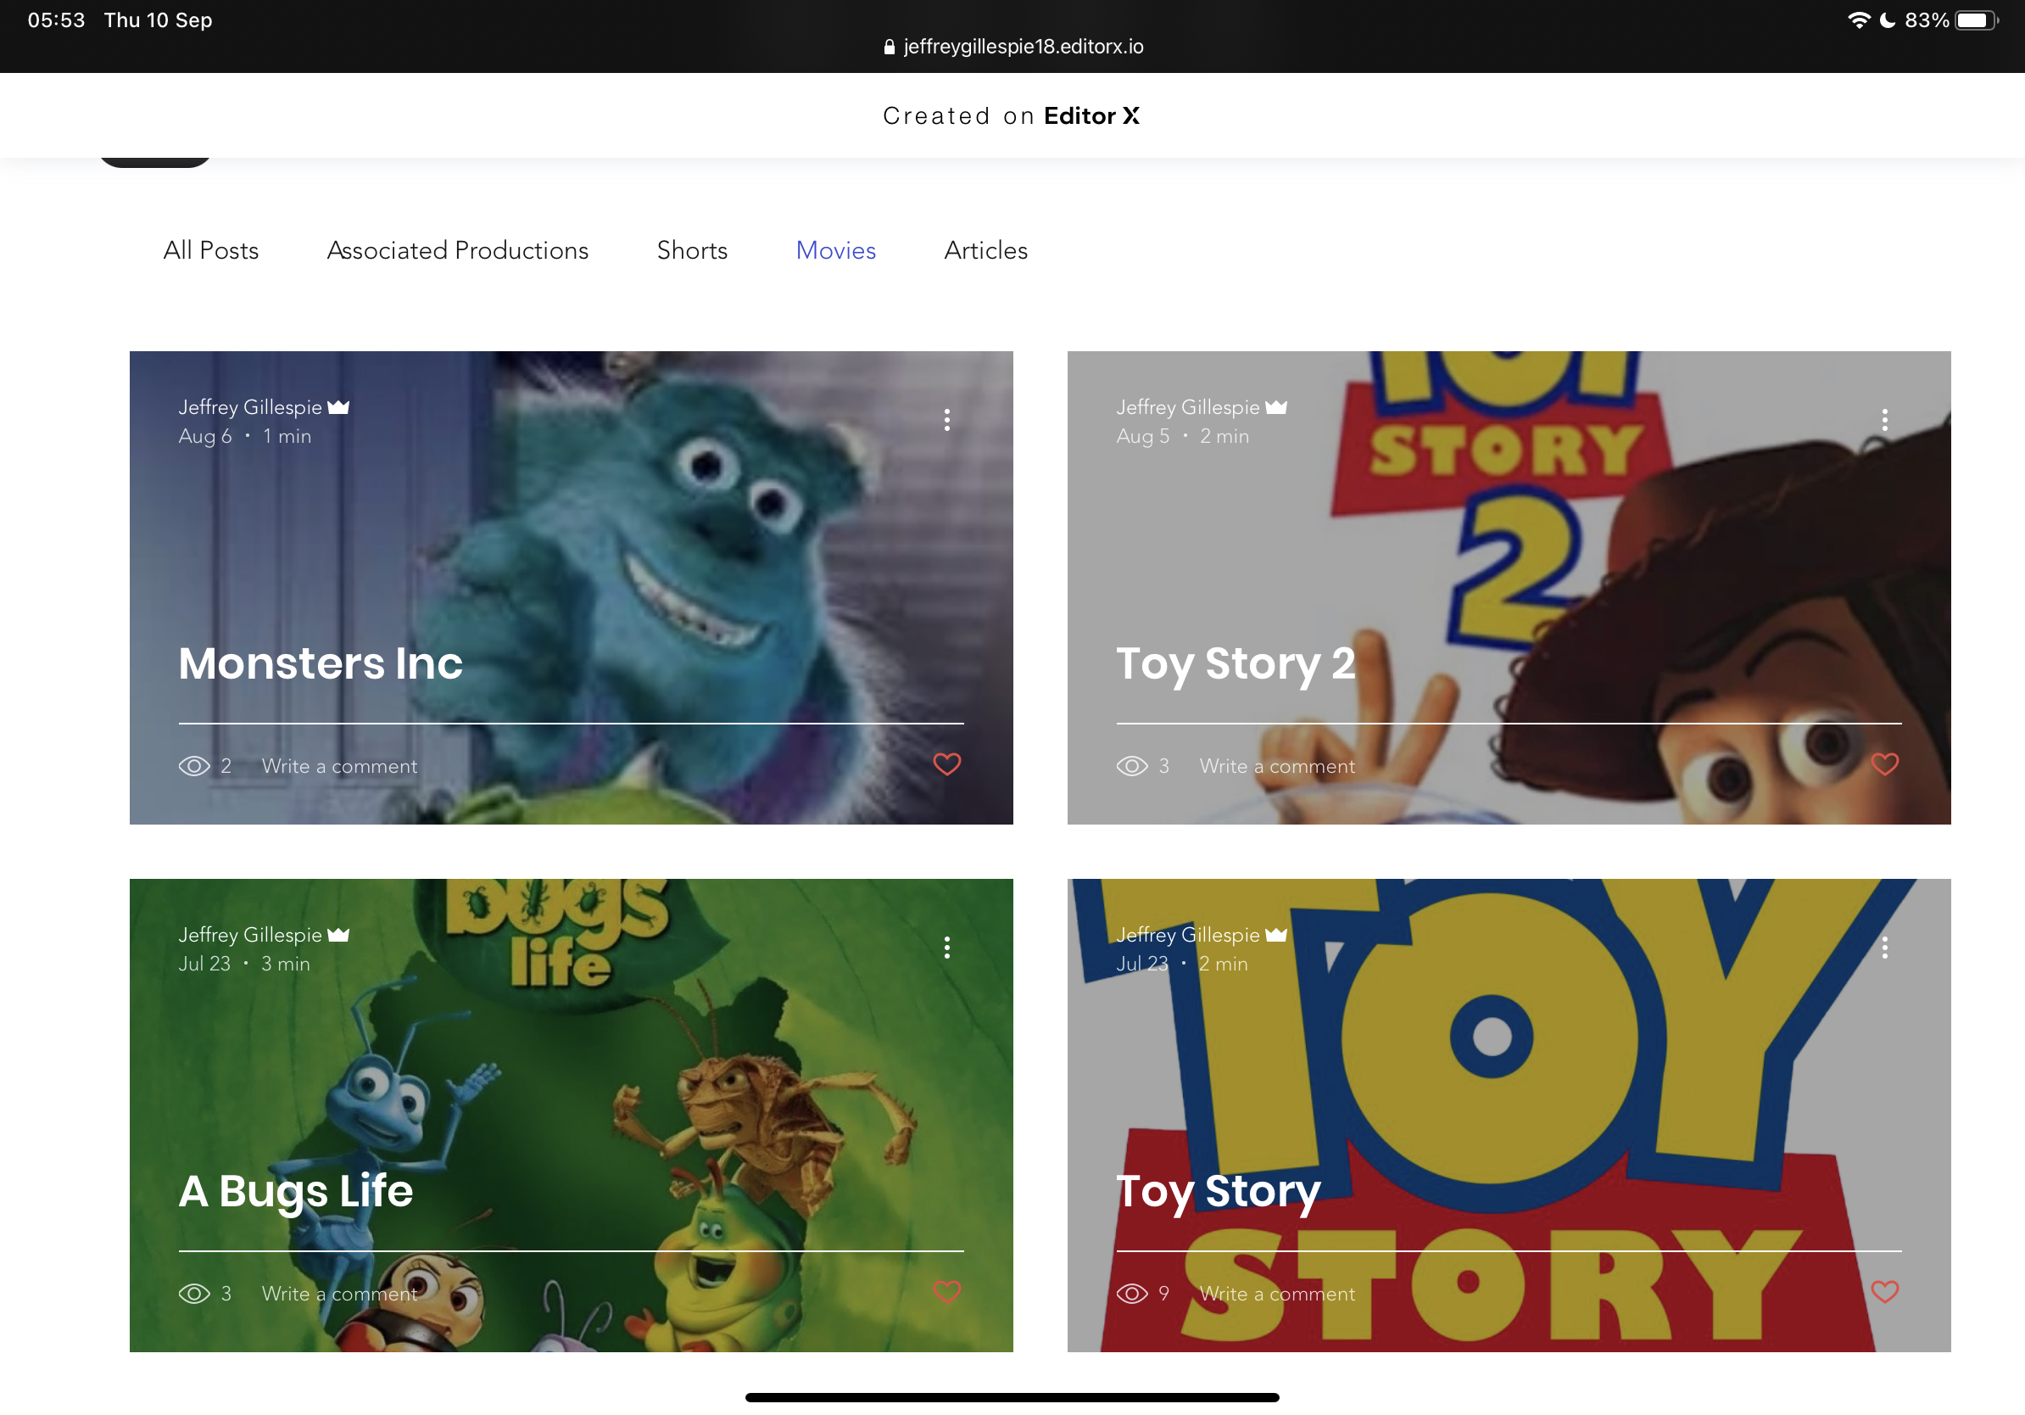Click admin crown icon on Toy Story 2 card
This screenshot has height=1415, width=2025.
(1276, 406)
